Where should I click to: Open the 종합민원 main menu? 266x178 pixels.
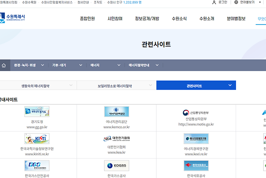[x=87, y=18]
